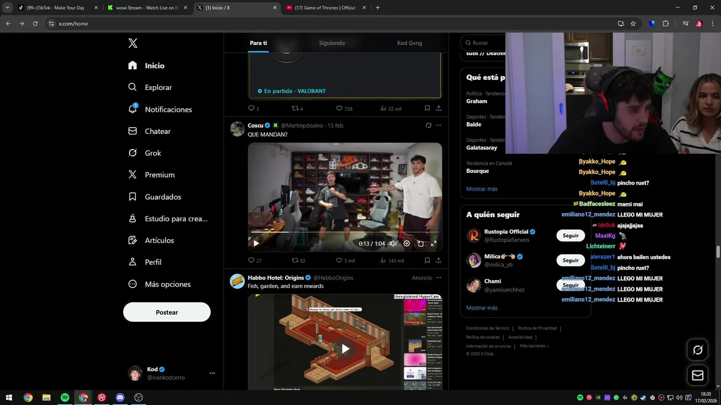Open Premium in sidebar
This screenshot has height=405, width=721.
click(152, 175)
